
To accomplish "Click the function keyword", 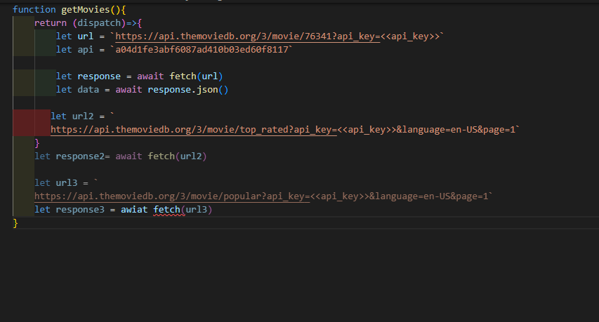I will [34, 10].
